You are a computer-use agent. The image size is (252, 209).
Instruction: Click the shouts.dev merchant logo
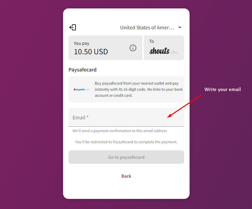pyautogui.click(x=164, y=51)
